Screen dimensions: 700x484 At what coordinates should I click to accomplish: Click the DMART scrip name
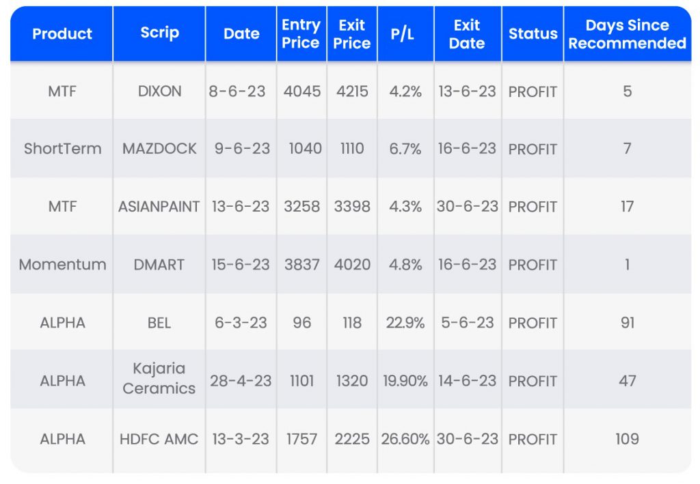(159, 264)
